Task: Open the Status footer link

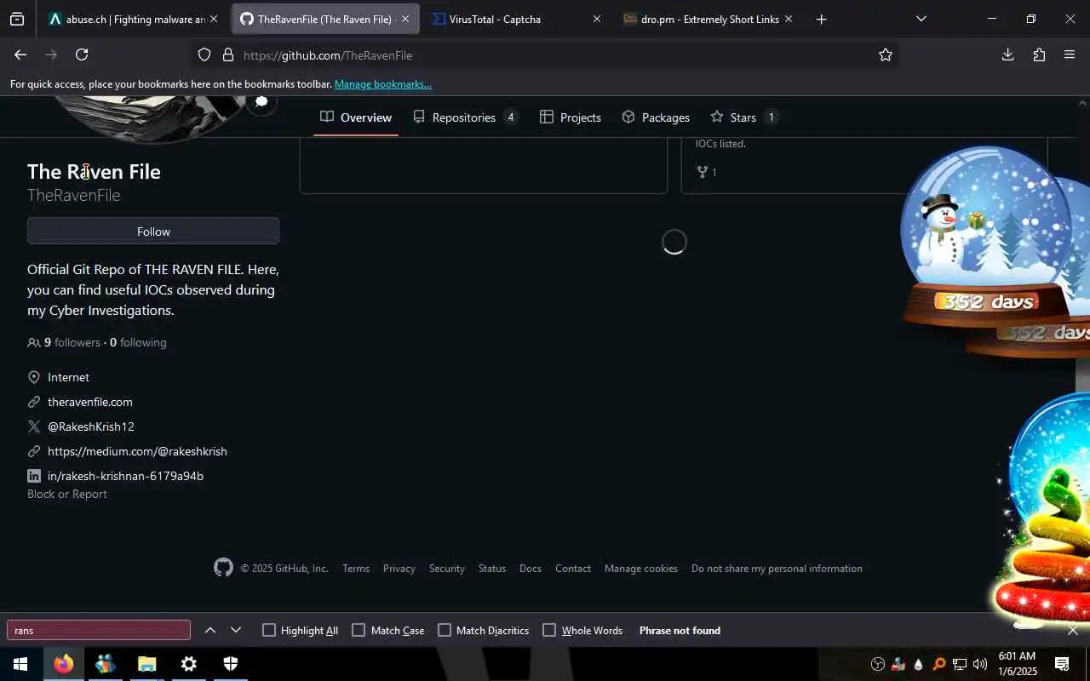Action: pos(492,569)
